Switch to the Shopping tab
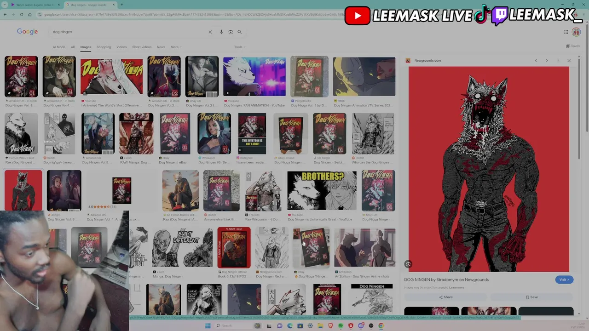Viewport: 589px width, 331px height. click(104, 47)
